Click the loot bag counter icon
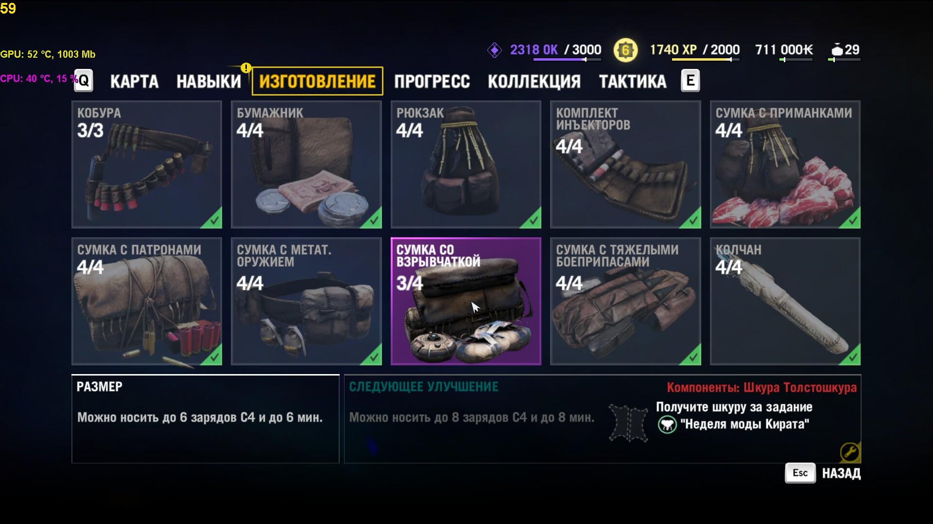Image resolution: width=933 pixels, height=524 pixels. point(837,49)
